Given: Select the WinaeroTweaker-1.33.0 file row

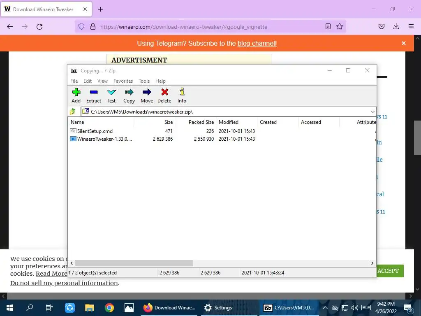Looking at the screenshot, I should tap(222, 139).
